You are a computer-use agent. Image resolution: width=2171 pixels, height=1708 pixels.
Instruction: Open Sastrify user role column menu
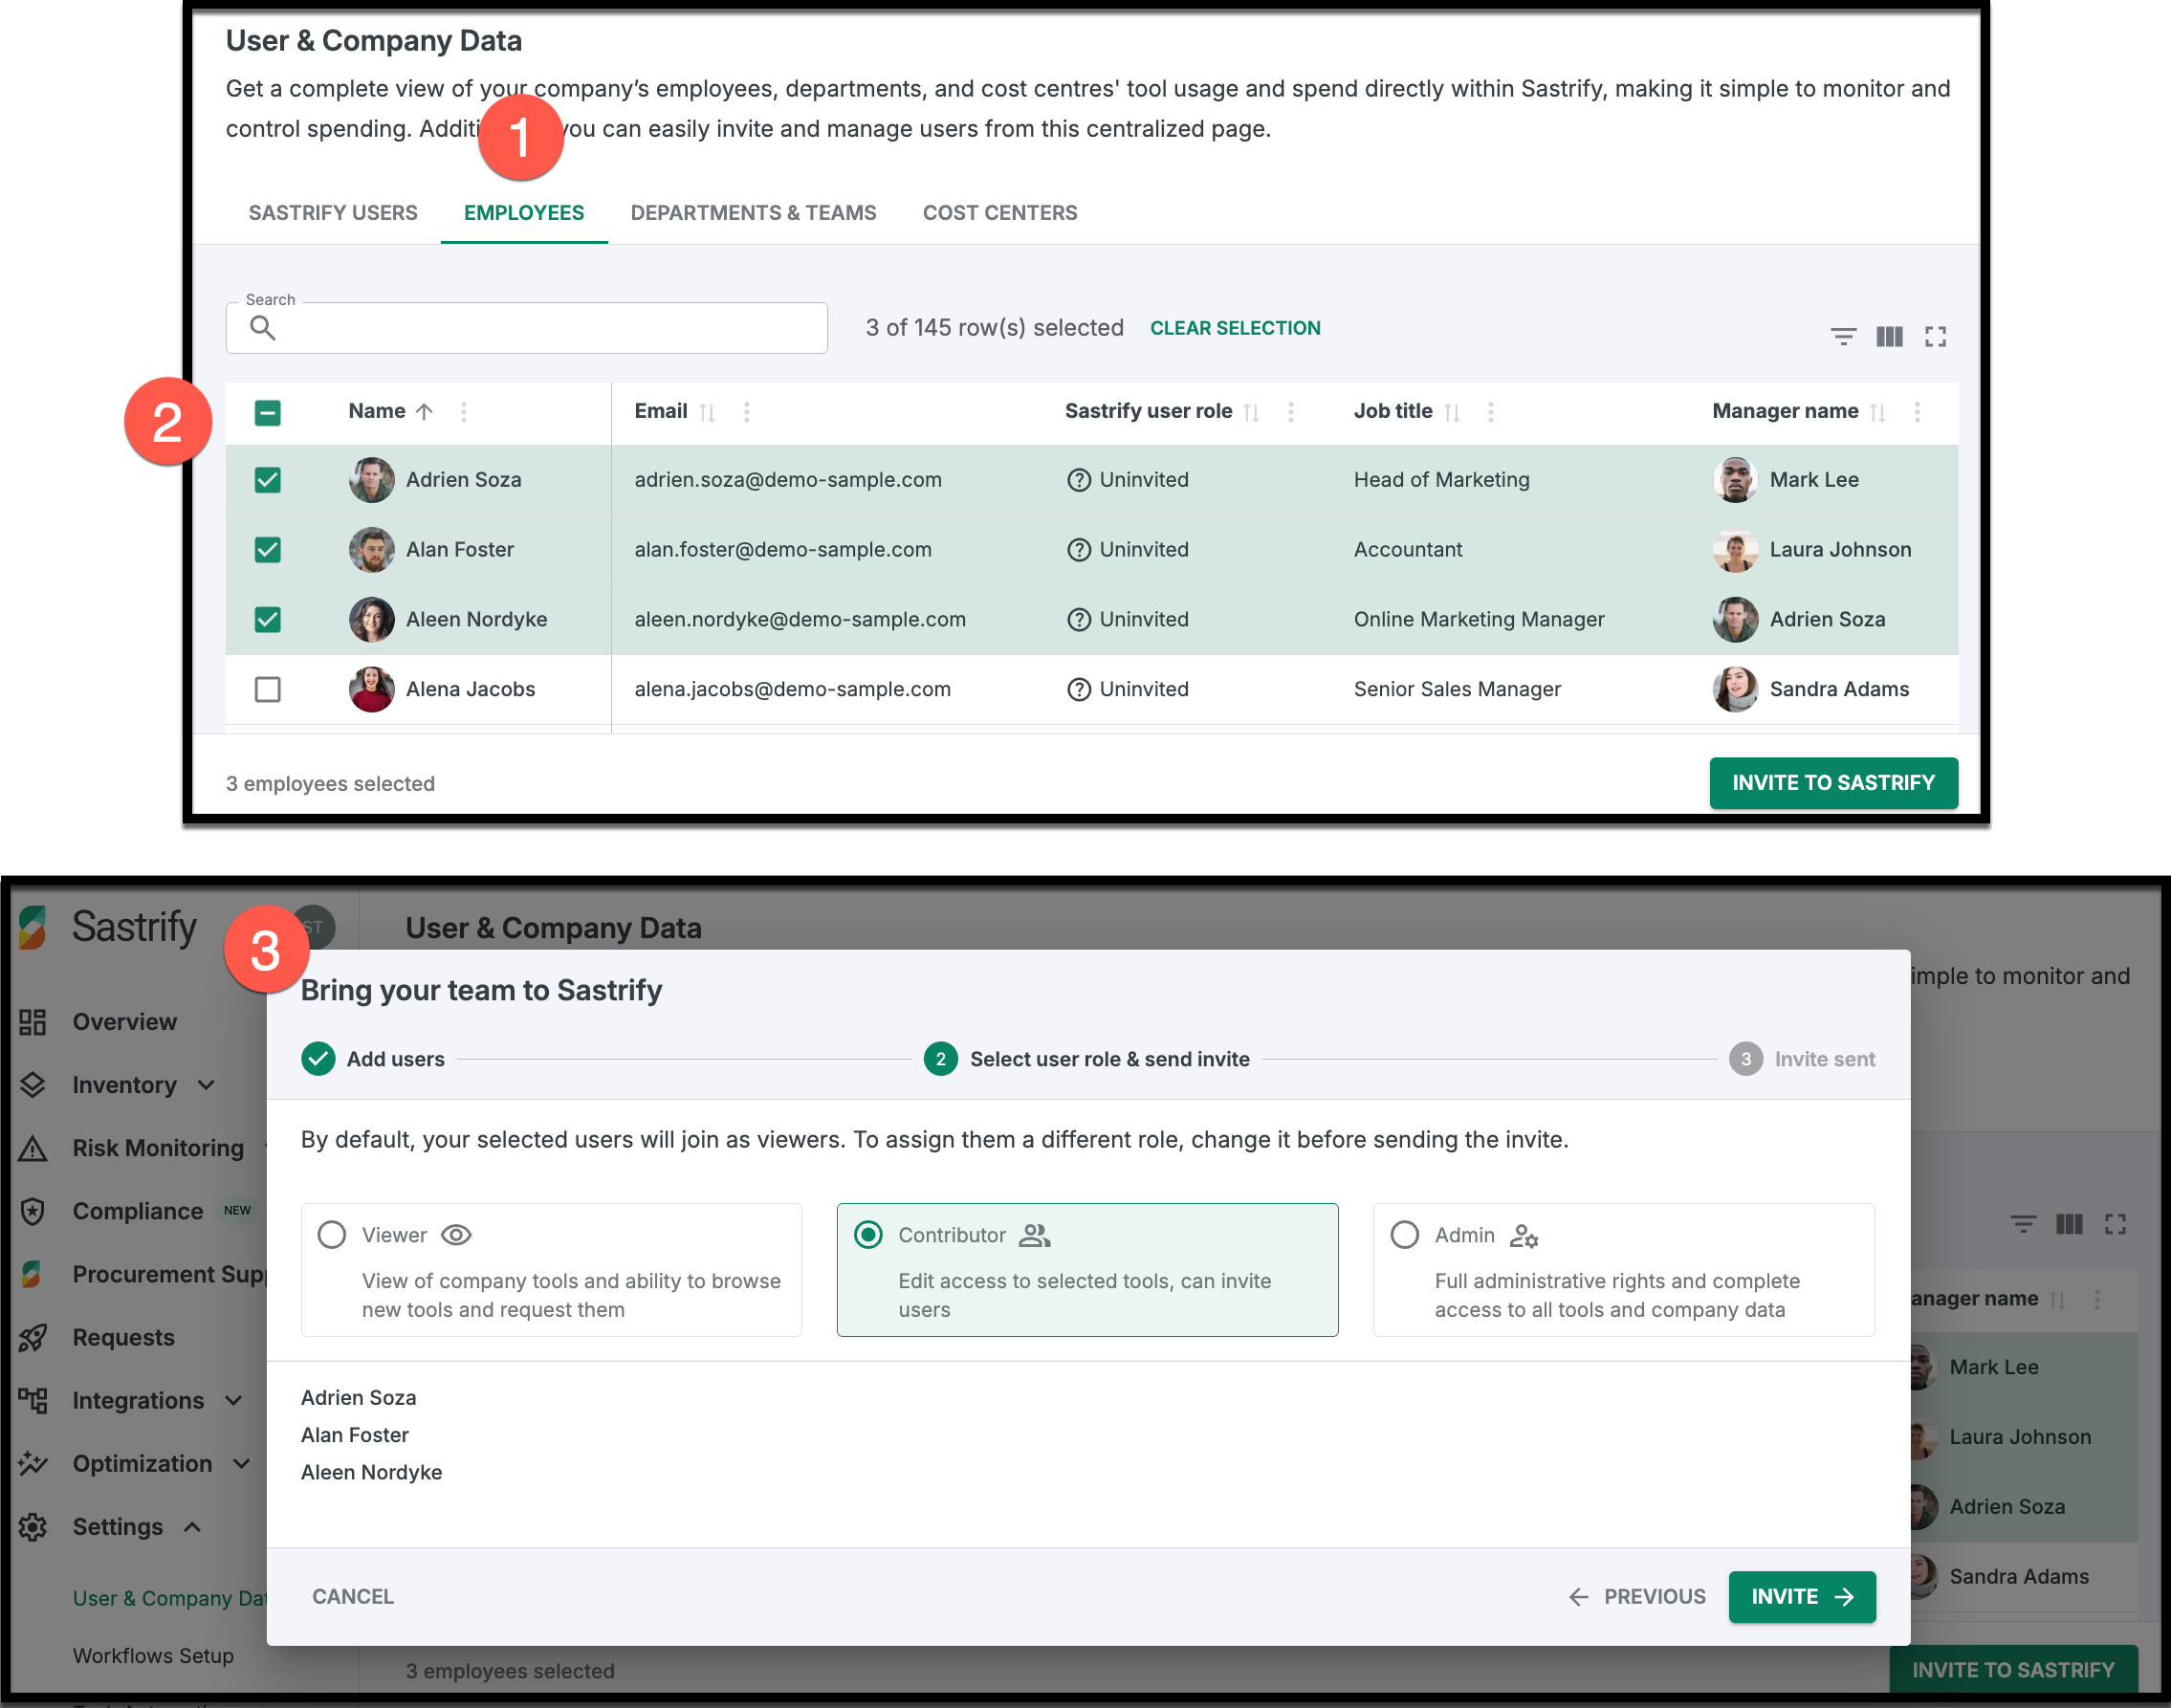tap(1290, 412)
